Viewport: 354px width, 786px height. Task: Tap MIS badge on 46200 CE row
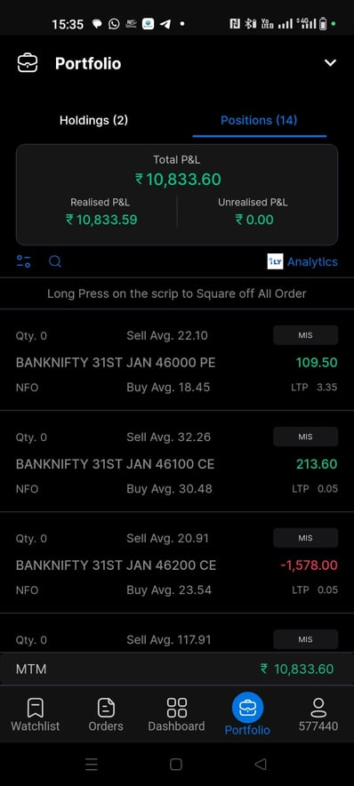pyautogui.click(x=305, y=538)
